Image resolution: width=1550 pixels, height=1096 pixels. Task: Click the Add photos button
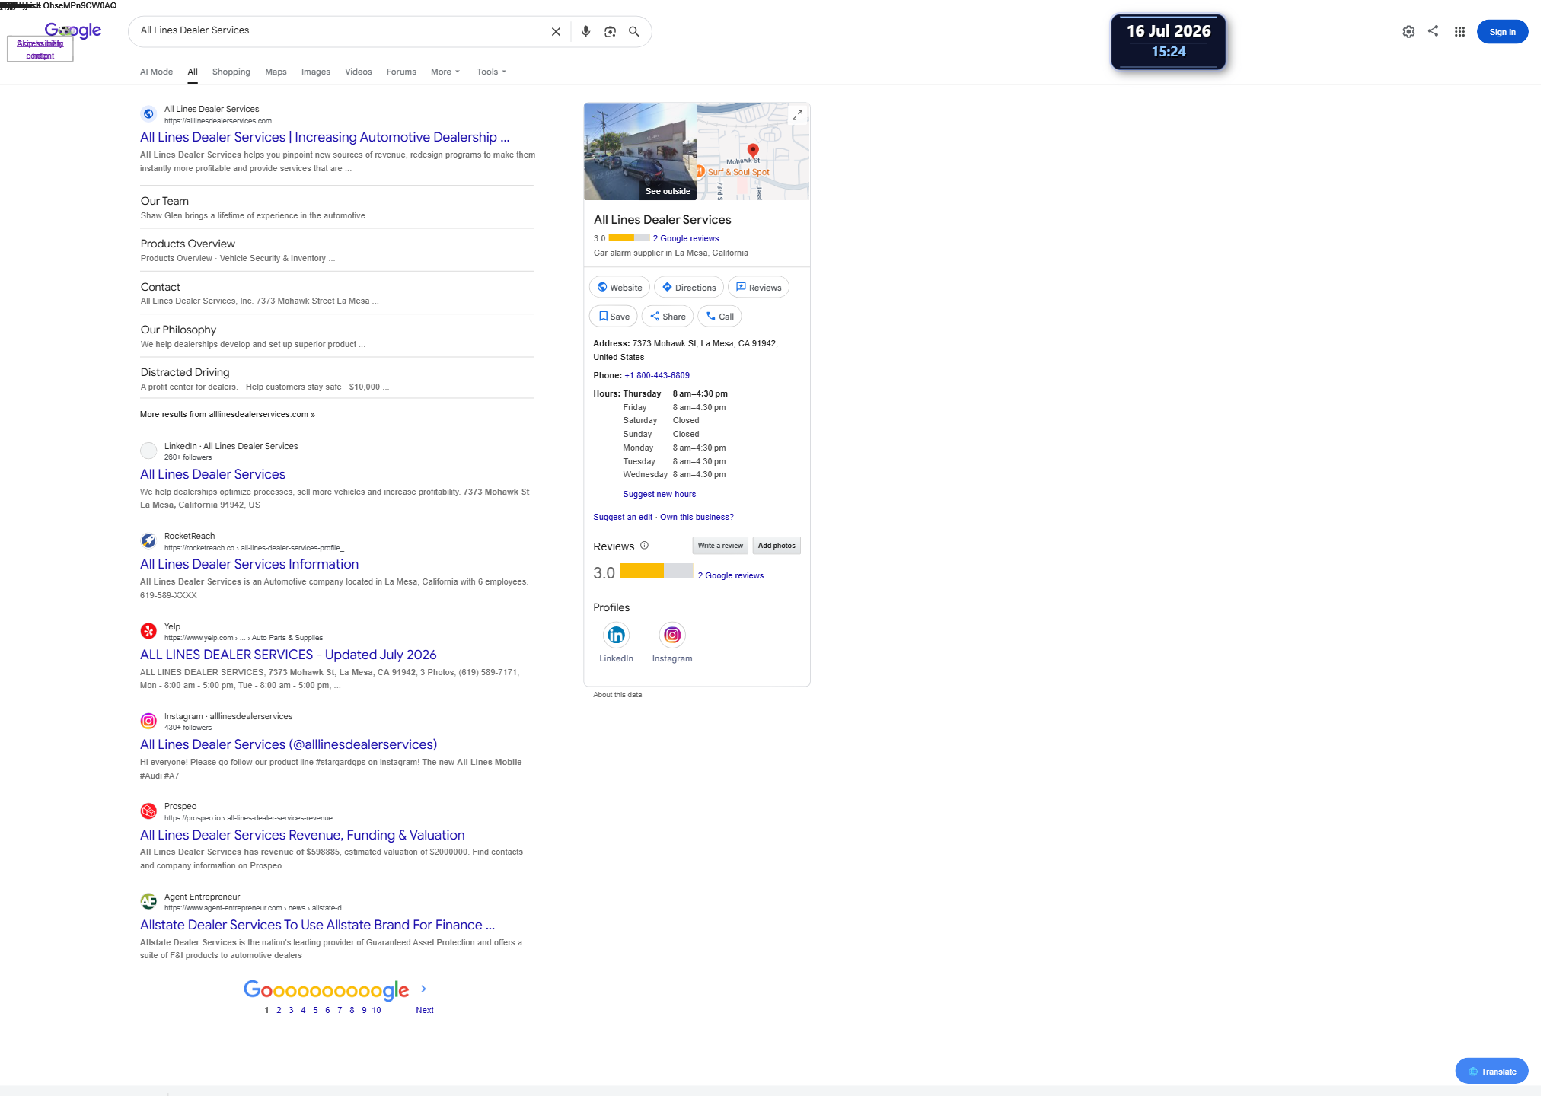coord(777,546)
